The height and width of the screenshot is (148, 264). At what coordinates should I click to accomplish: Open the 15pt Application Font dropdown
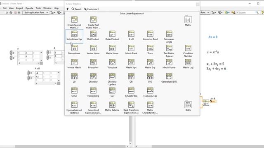coord(36,13)
